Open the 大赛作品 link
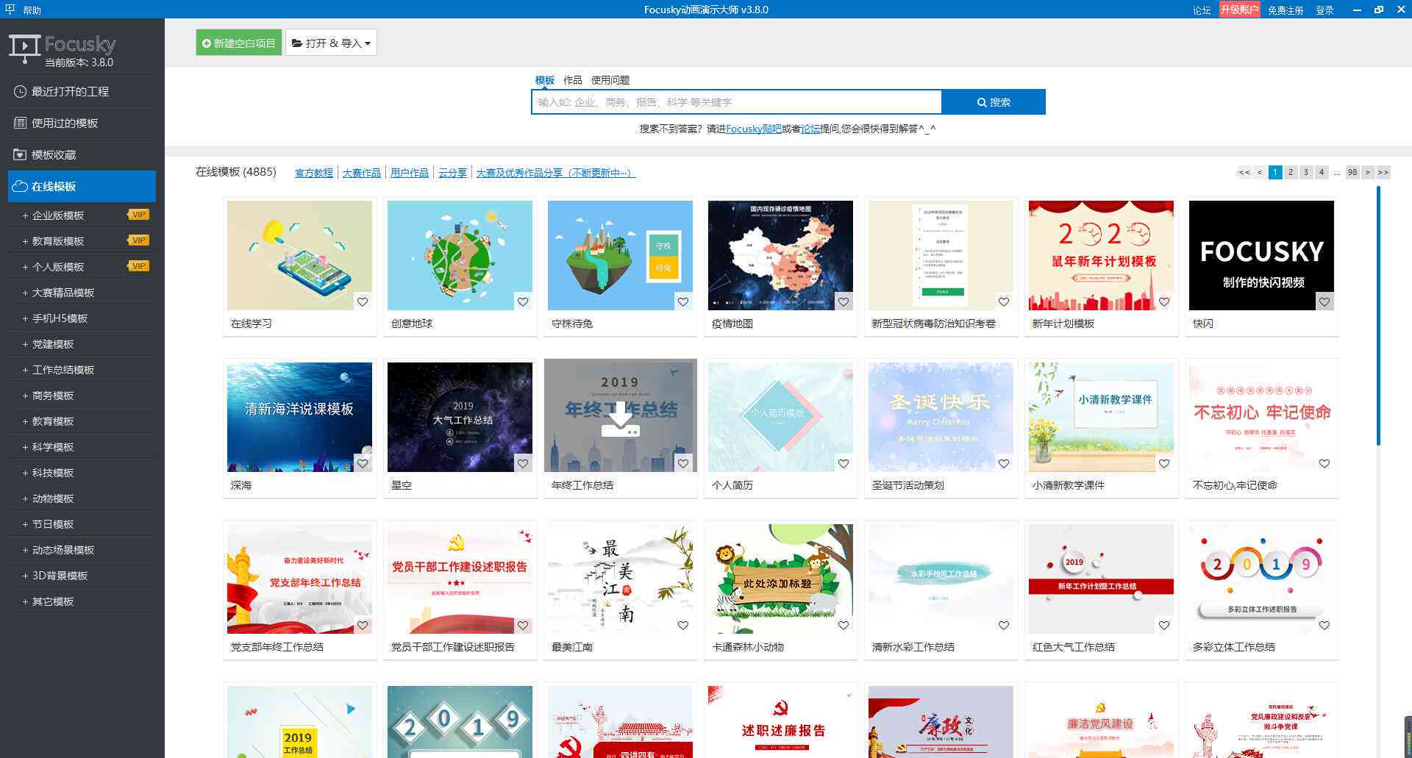The image size is (1412, 758). coord(361,173)
